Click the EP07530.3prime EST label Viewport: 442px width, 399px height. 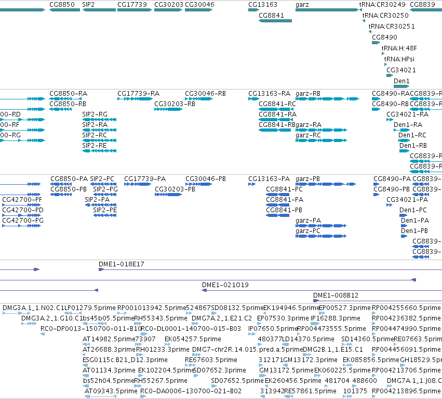tap(283, 318)
